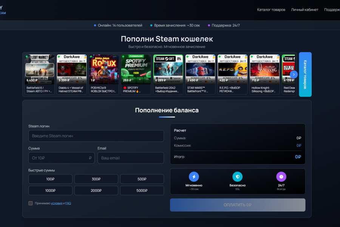Click the Пополнение баланса heading
The width and height of the screenshot is (340, 227).
coord(167,110)
